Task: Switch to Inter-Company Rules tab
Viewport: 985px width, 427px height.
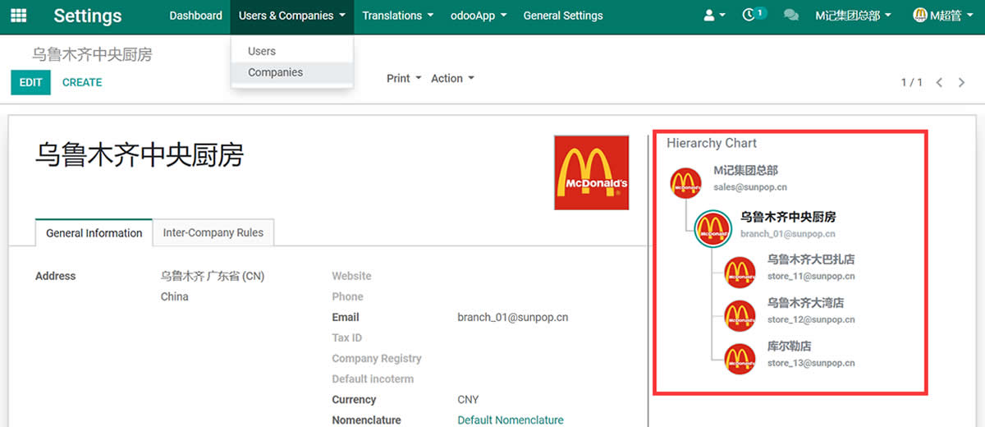Action: (x=213, y=232)
